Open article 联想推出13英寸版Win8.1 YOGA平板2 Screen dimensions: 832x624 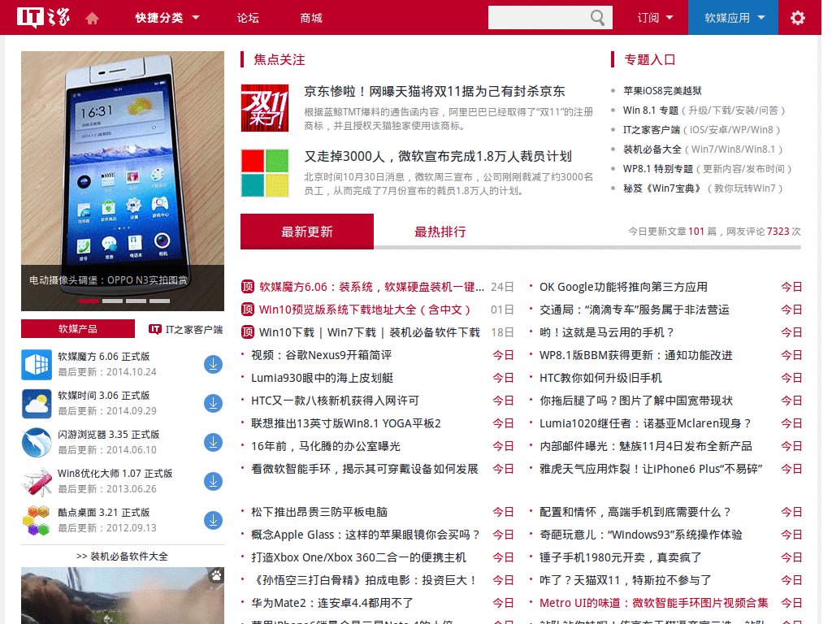[x=346, y=423]
